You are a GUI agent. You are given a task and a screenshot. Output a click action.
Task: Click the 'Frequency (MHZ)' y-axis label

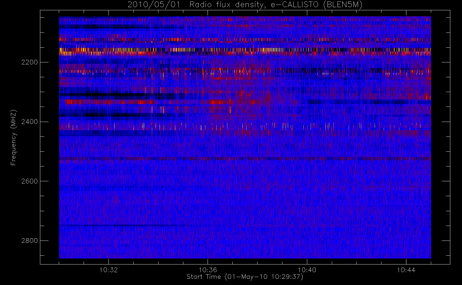tap(13, 137)
